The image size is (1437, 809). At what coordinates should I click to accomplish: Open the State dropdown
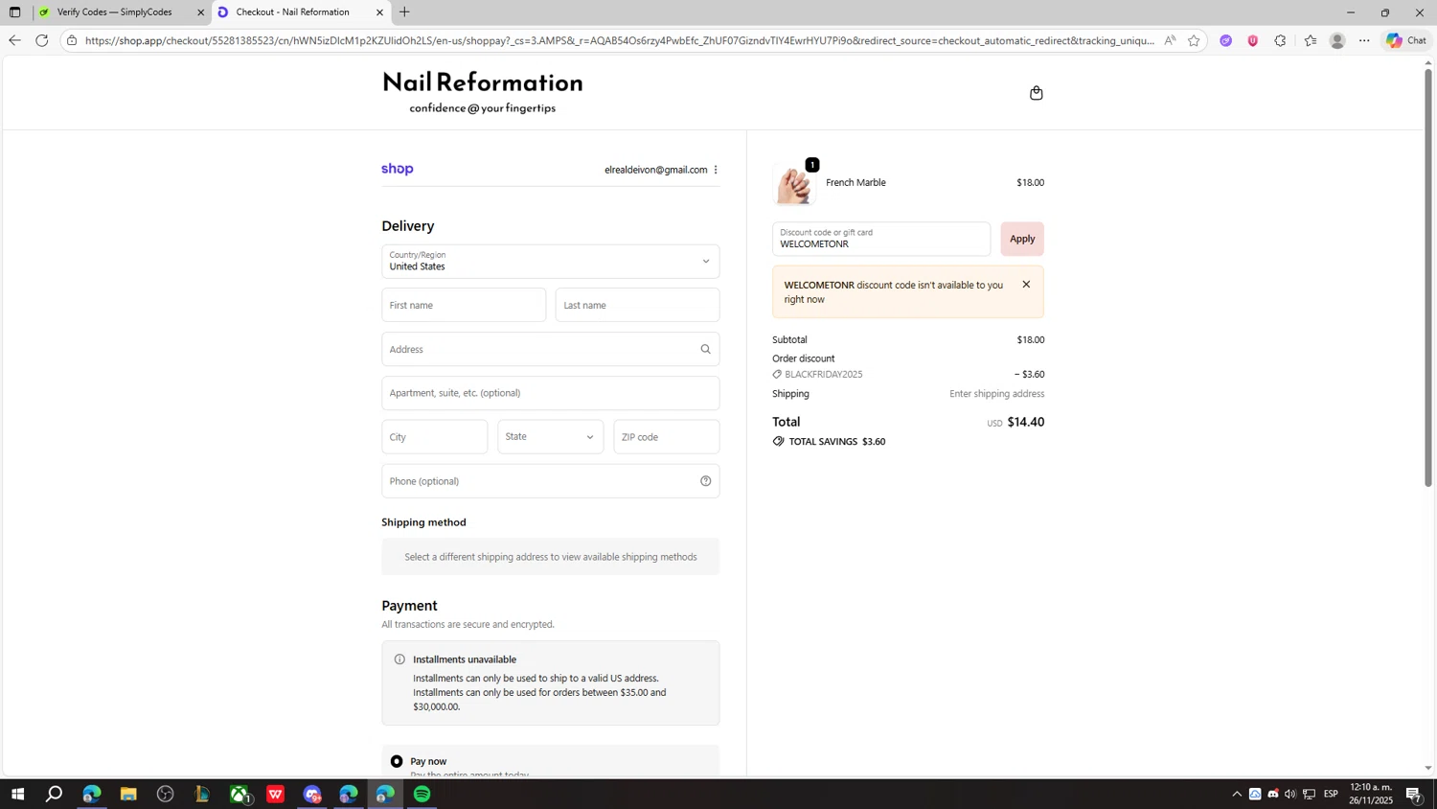tap(550, 437)
